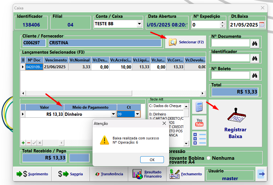Screen dimensions: 273x185
Task: Open the Meio de Pagamento dropdown
Action: coord(114,114)
